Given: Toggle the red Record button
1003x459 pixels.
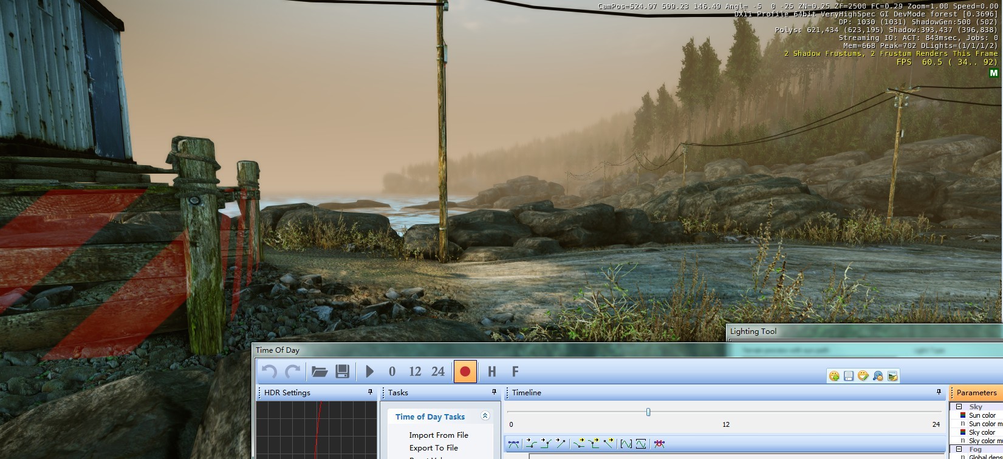Looking at the screenshot, I should [465, 371].
